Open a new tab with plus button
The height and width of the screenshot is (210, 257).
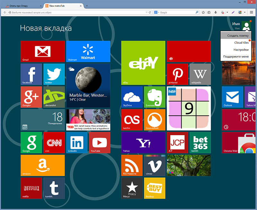[87, 6]
